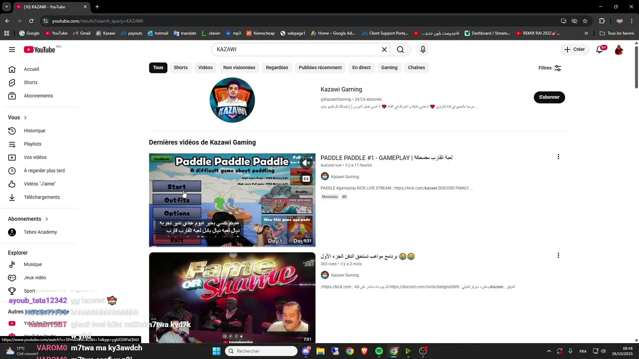The width and height of the screenshot is (639, 359).
Task: Play the PADDLE PADDLE #1 thumbnail
Action: point(232,200)
